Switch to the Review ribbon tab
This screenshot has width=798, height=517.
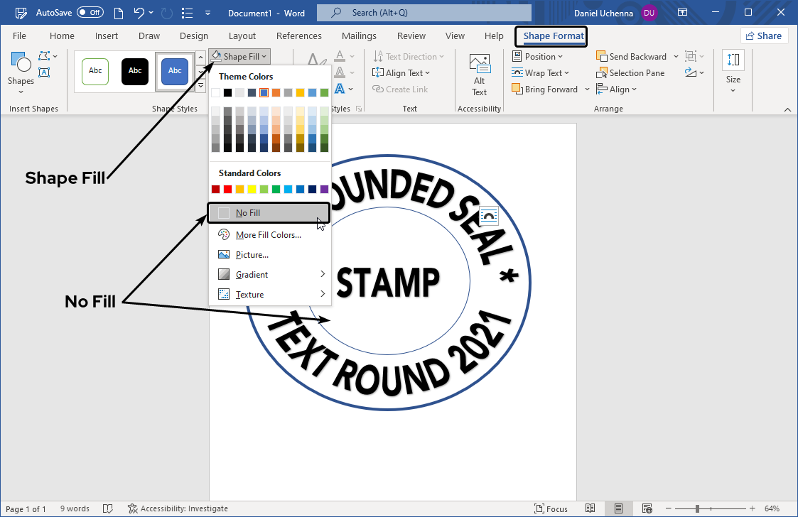(x=411, y=36)
